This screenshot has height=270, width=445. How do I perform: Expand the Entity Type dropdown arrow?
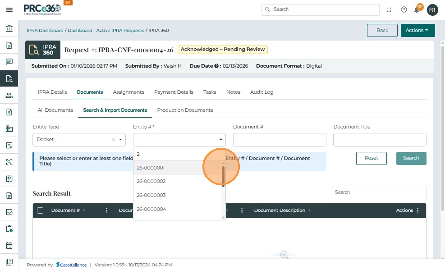[x=120, y=140]
